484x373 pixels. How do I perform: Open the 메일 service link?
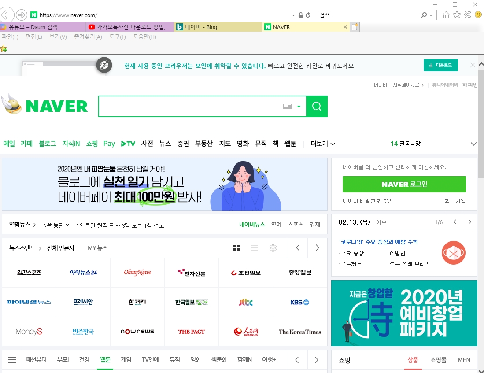click(9, 144)
